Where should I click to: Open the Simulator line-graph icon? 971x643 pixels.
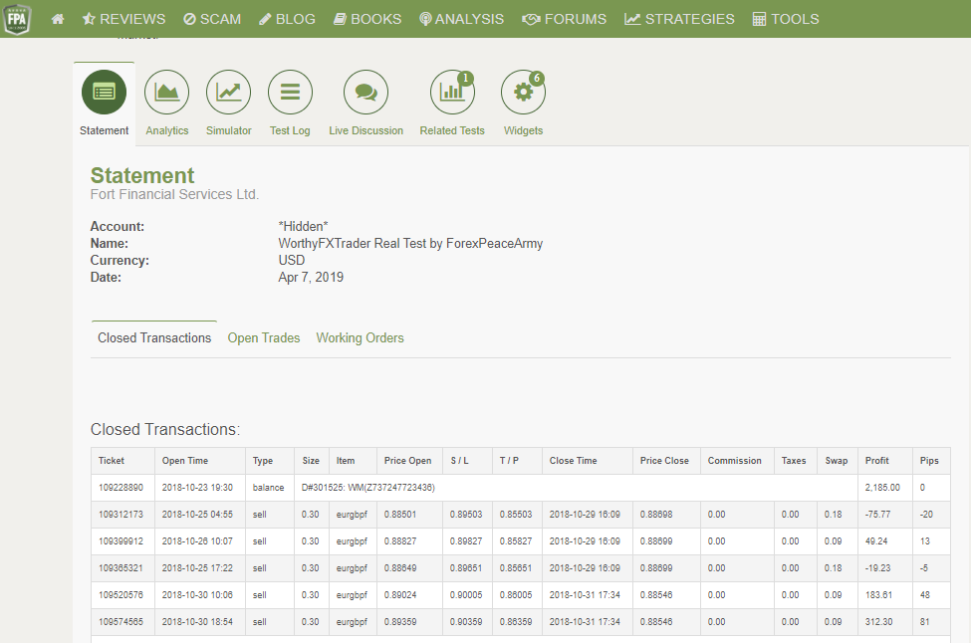tap(228, 93)
